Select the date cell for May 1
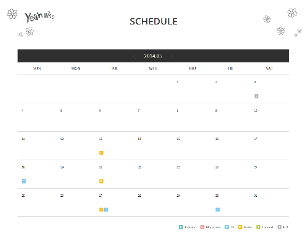Image resolution: width=306 pixels, height=236 pixels. click(x=192, y=89)
